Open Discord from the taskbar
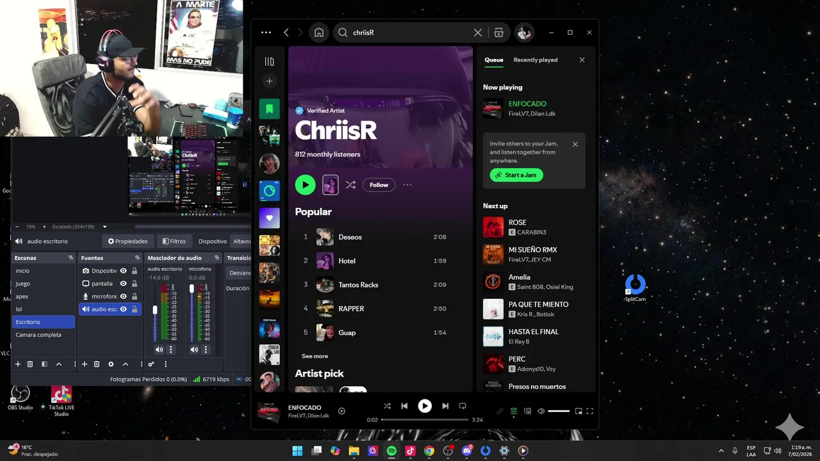 point(466,451)
